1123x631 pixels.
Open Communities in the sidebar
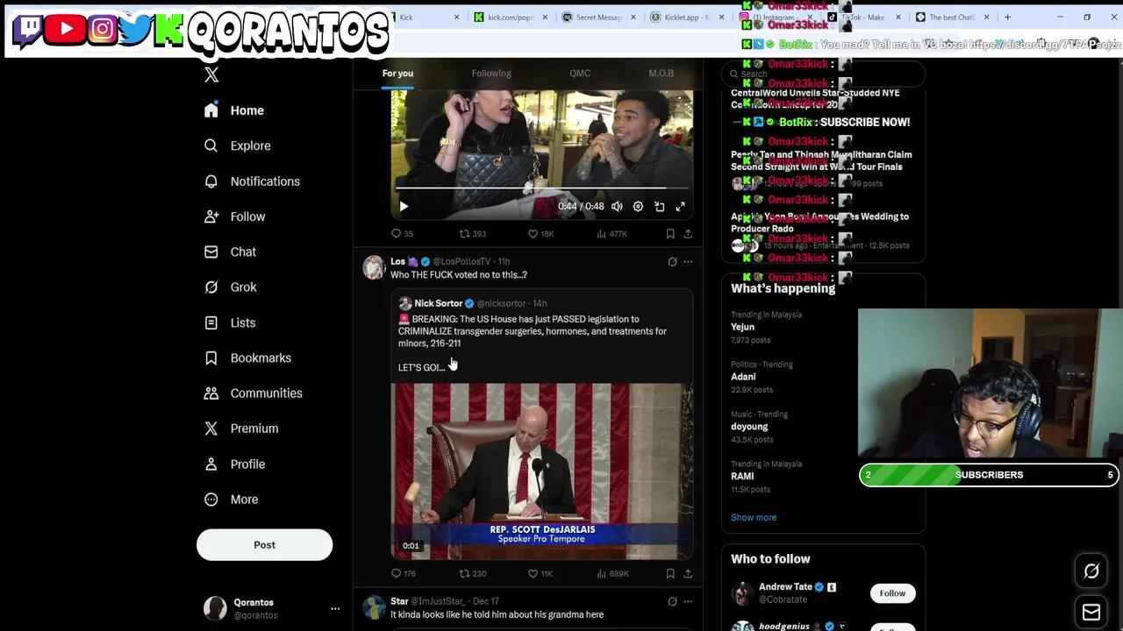tap(253, 393)
